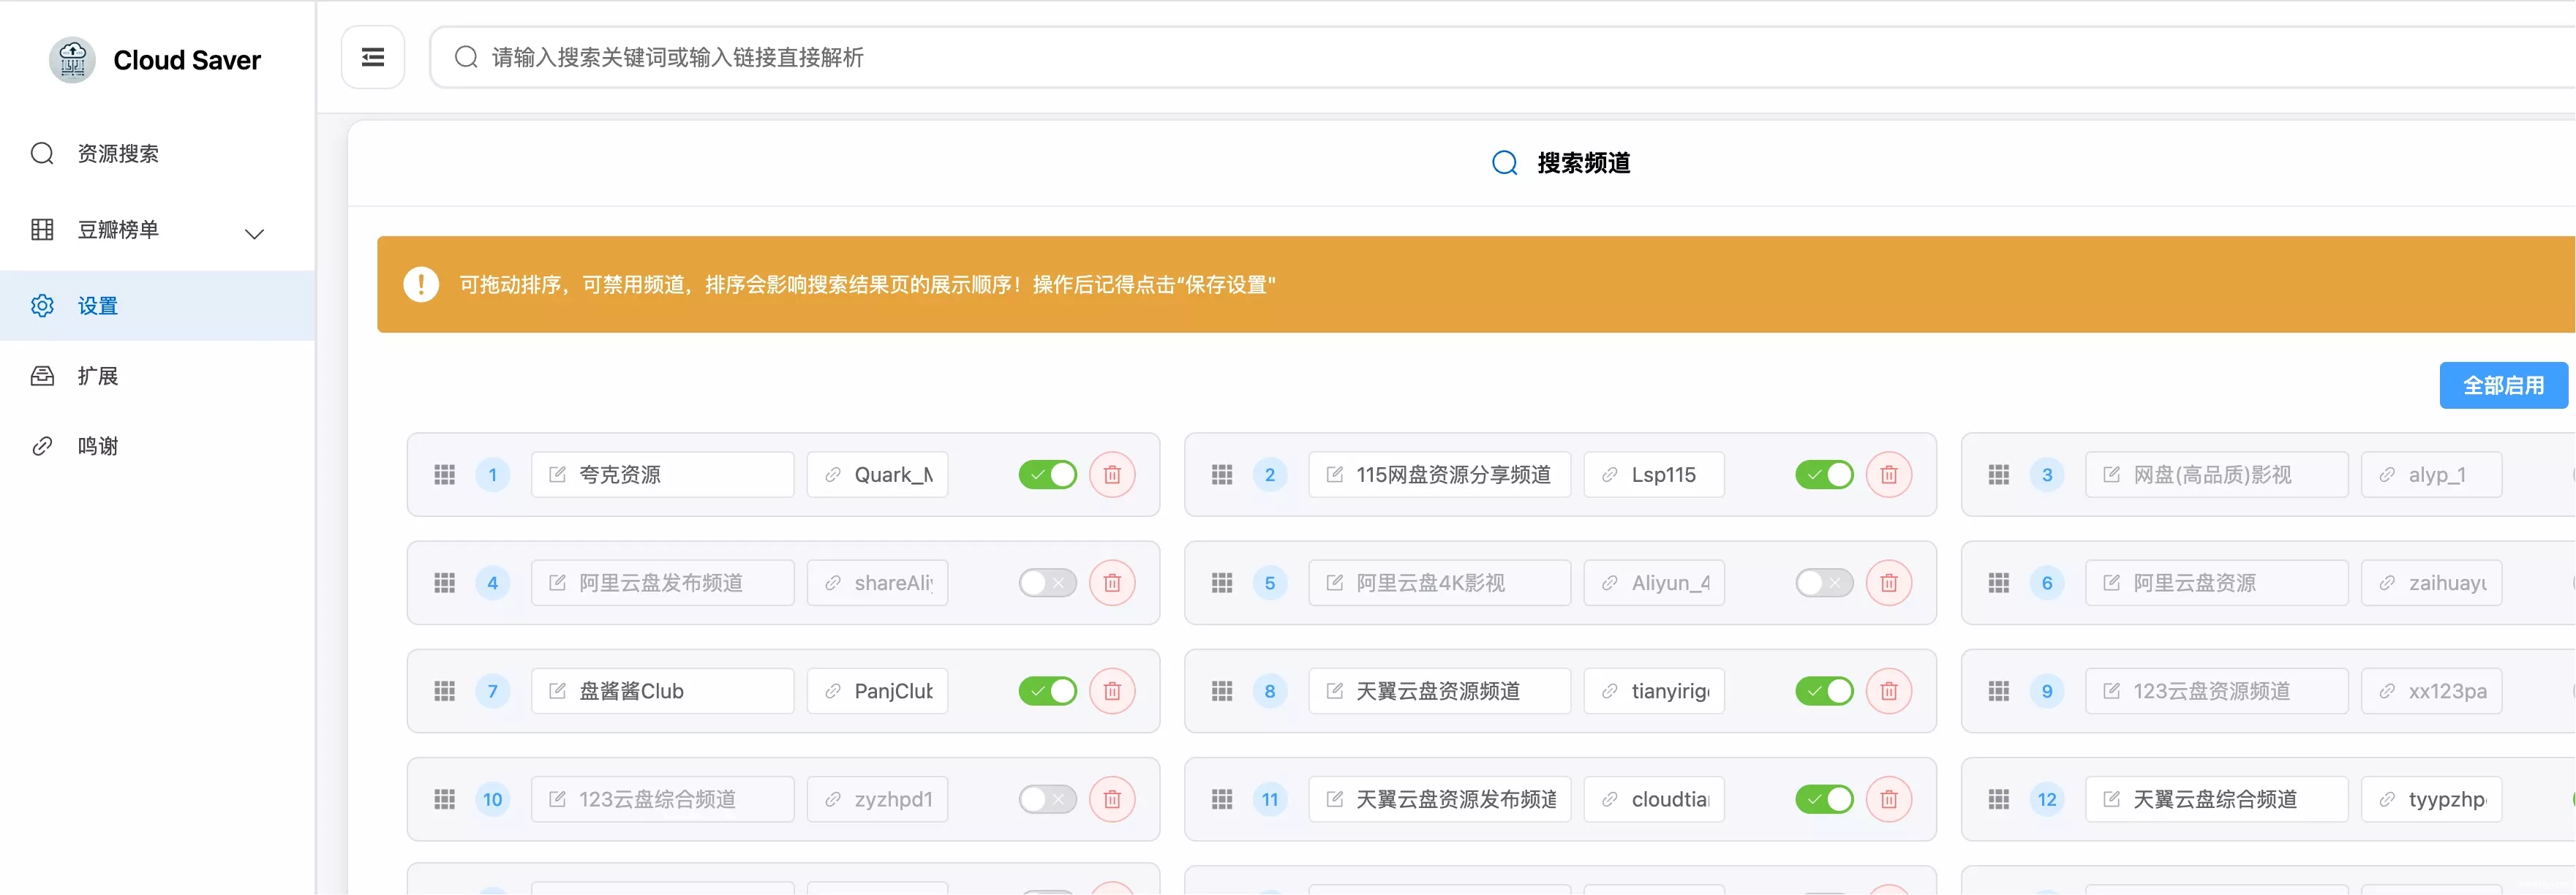2576x895 pixels.
Task: Edit channel name field 115网盘资源分享频道
Action: tap(1440, 475)
